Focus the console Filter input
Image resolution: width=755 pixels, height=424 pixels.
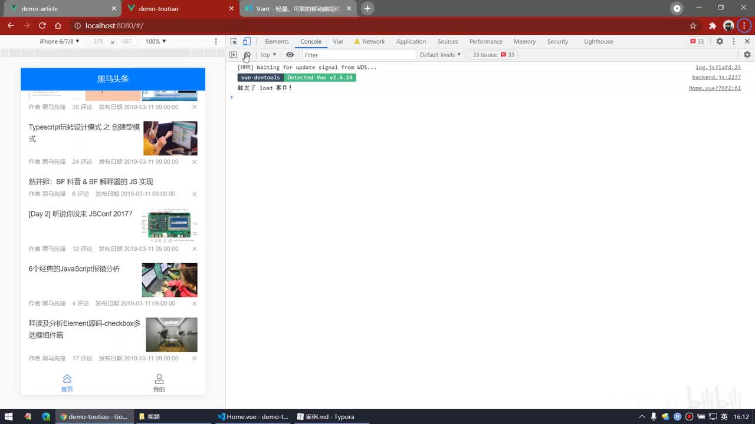click(x=359, y=55)
